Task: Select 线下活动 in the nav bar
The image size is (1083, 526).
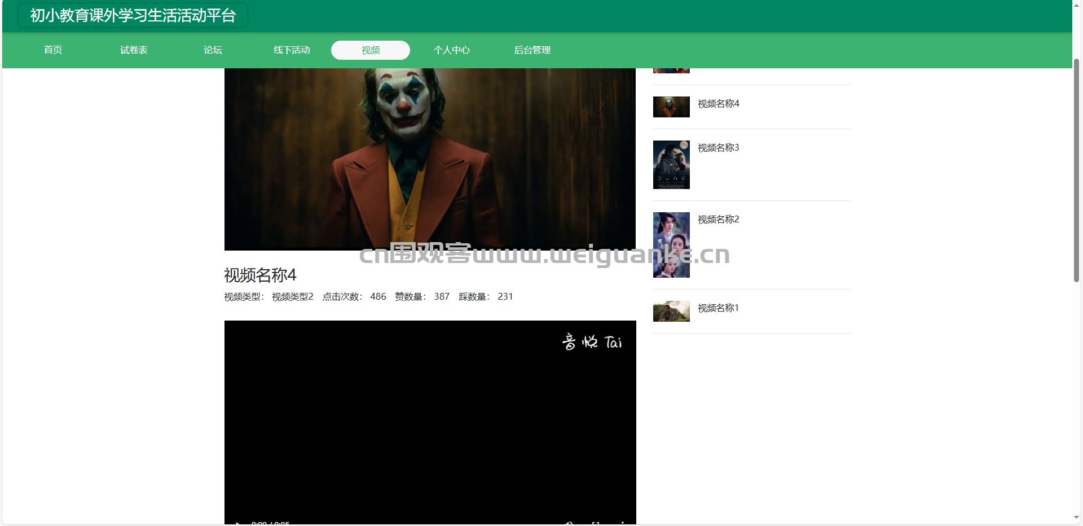Action: tap(292, 50)
